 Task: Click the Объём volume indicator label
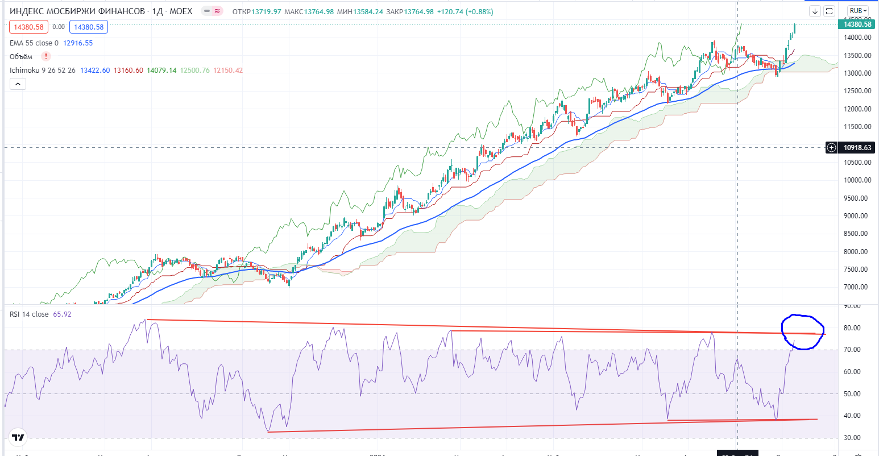pyautogui.click(x=21, y=57)
